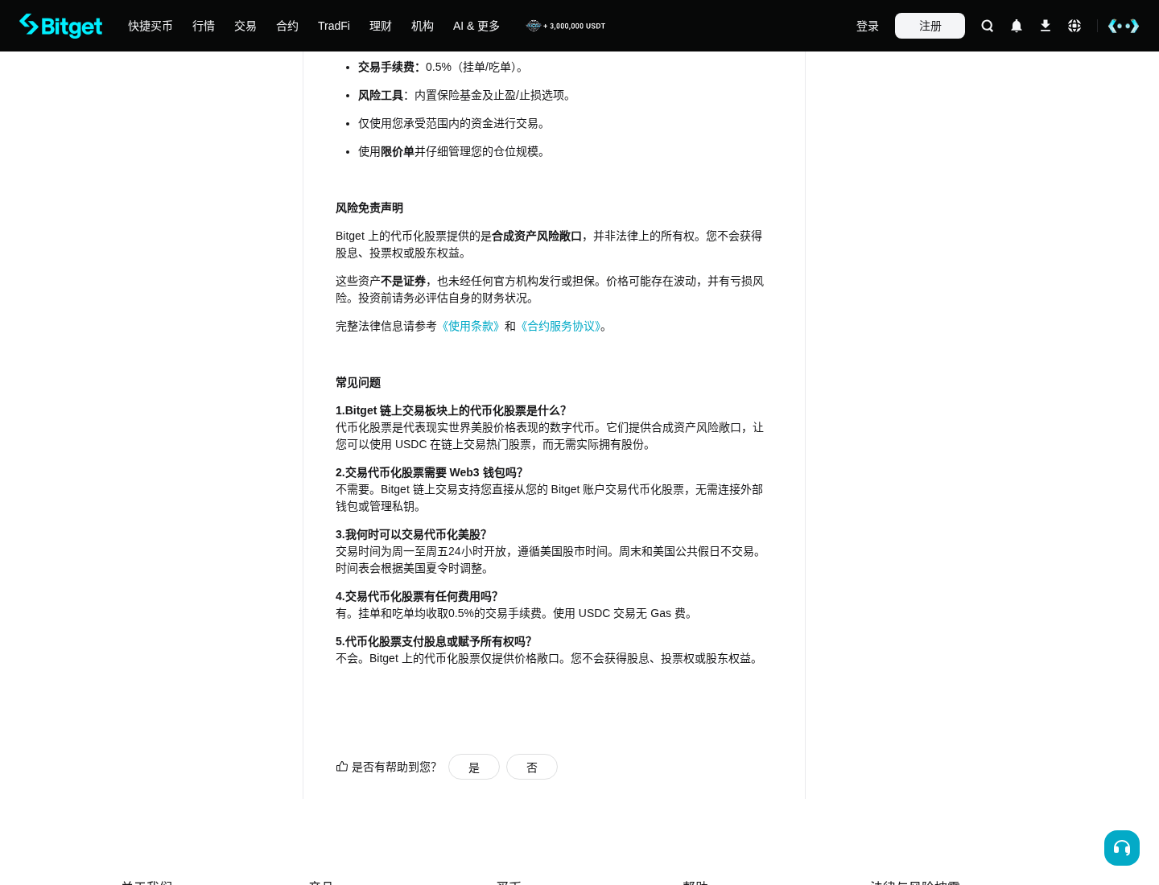The width and height of the screenshot is (1159, 885).
Task: Open 《使用条款》 link
Action: (471, 326)
